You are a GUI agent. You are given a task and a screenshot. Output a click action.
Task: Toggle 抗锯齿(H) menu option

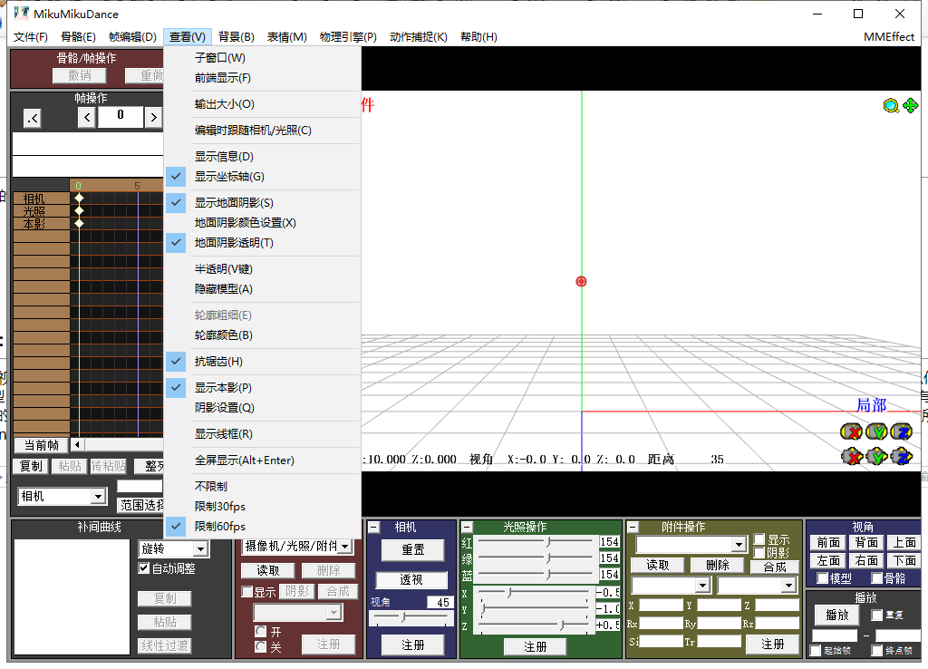tap(263, 361)
